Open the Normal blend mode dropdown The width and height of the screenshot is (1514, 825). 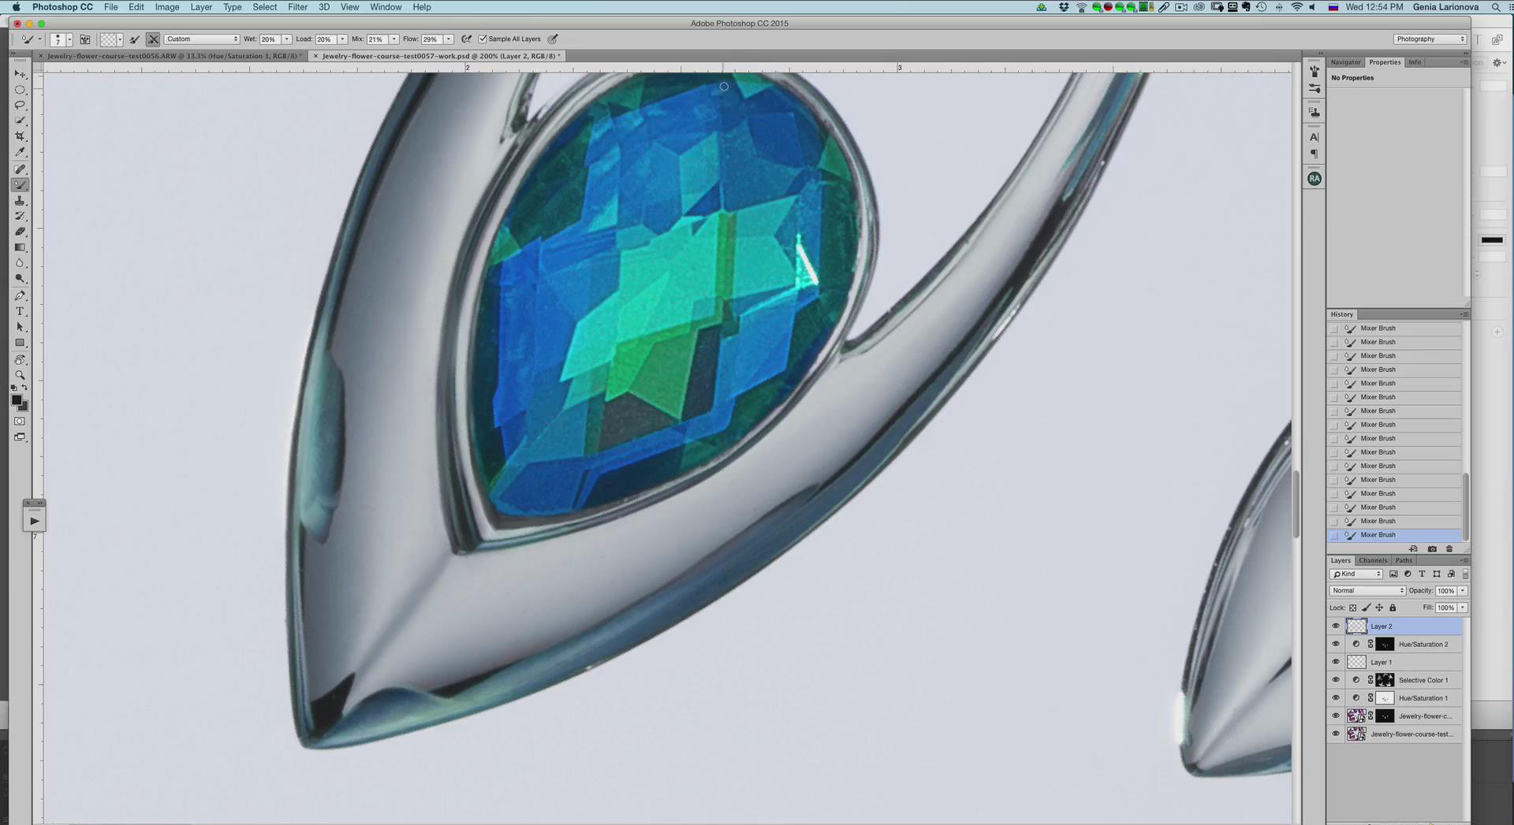(1367, 591)
